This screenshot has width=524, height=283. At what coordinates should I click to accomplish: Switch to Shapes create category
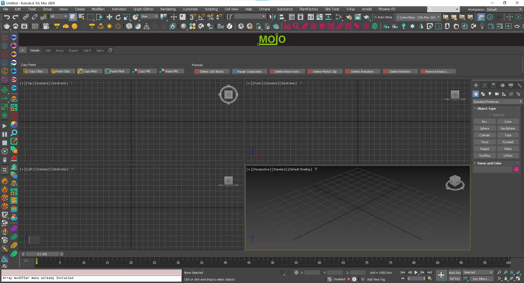point(483,94)
